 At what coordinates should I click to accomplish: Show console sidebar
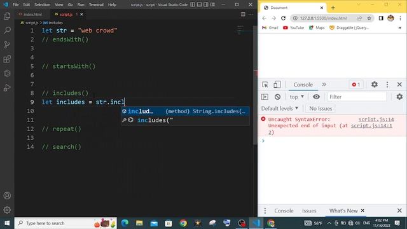tap(265, 97)
